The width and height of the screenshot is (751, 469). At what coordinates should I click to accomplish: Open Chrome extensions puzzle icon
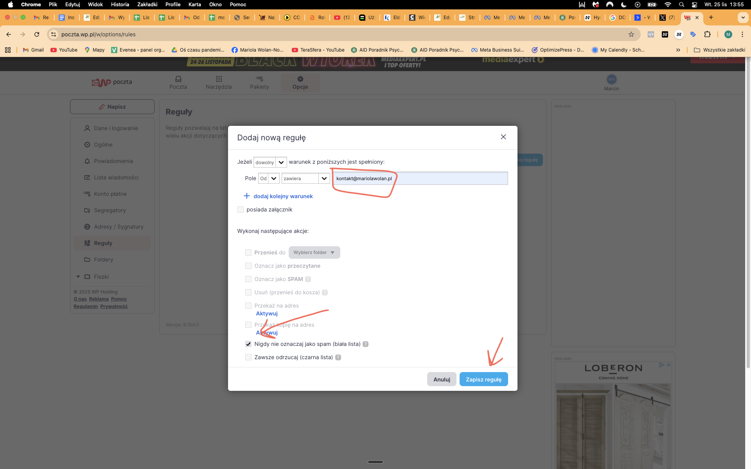[707, 34]
